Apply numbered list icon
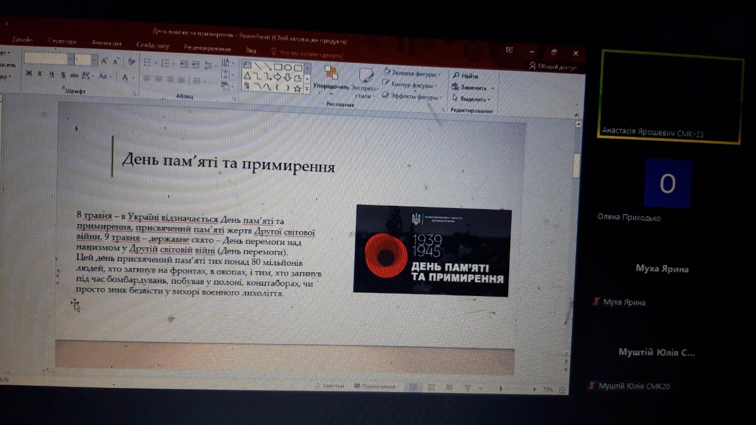The width and height of the screenshot is (756, 425). tap(165, 63)
